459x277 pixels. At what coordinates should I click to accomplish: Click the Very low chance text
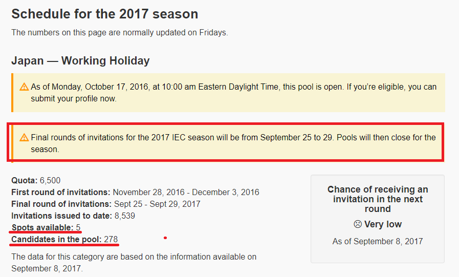coord(383,224)
